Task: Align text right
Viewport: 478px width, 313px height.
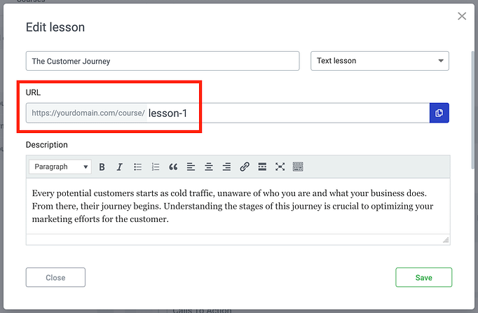Action: coord(226,167)
